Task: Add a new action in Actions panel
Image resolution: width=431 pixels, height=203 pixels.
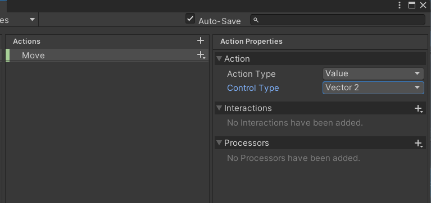Action: (x=201, y=40)
